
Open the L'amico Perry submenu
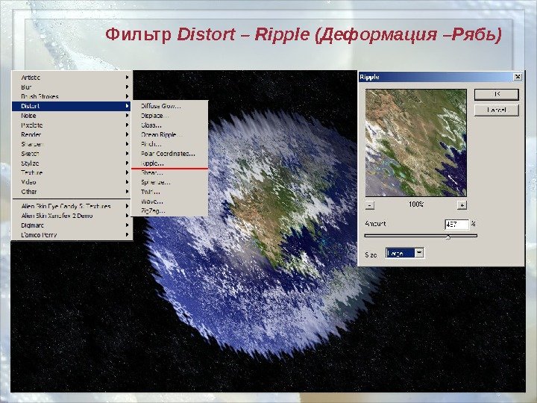(x=72, y=235)
